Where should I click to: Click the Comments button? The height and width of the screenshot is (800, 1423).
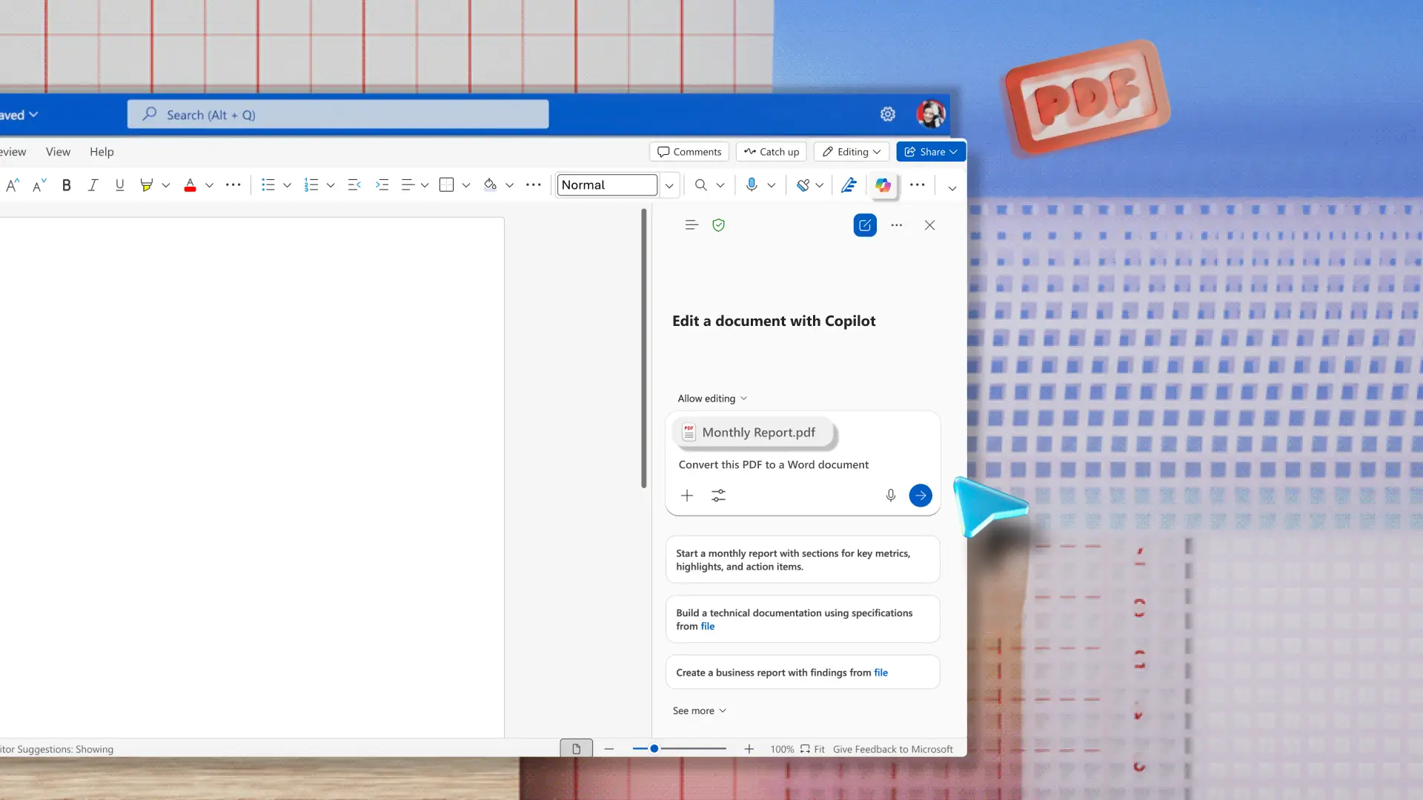[689, 152]
